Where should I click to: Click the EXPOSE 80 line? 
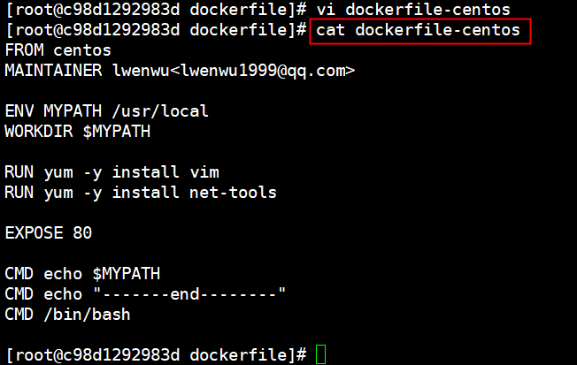(x=49, y=232)
